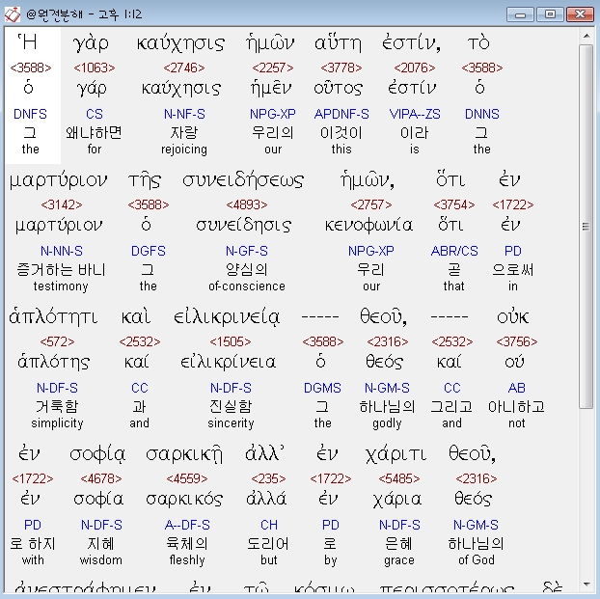Screen dimensions: 600x599
Task: Select the English gloss 'testimony'
Action: pos(61,286)
